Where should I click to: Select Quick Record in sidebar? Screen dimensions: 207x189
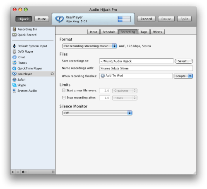pos(33,35)
